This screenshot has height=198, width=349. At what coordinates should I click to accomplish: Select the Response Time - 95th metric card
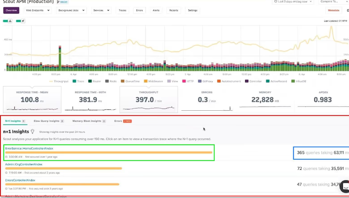pos(90,100)
